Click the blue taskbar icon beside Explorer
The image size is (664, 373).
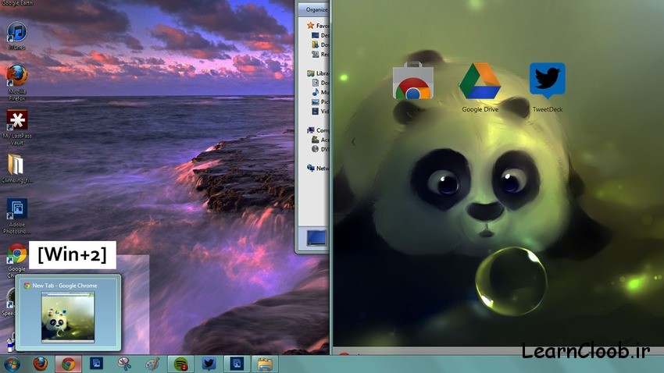237,364
